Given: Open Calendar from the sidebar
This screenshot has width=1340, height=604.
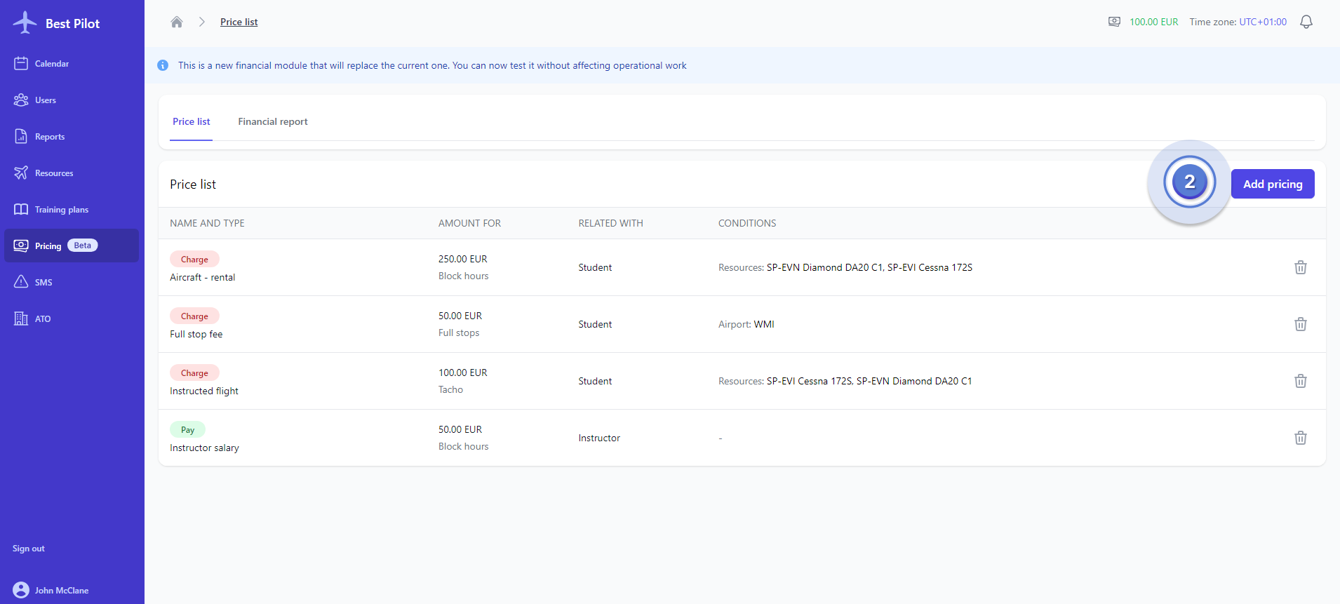Looking at the screenshot, I should tap(51, 64).
